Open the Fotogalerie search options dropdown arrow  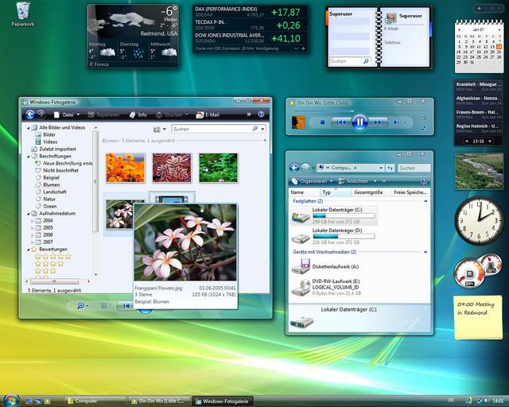click(262, 130)
